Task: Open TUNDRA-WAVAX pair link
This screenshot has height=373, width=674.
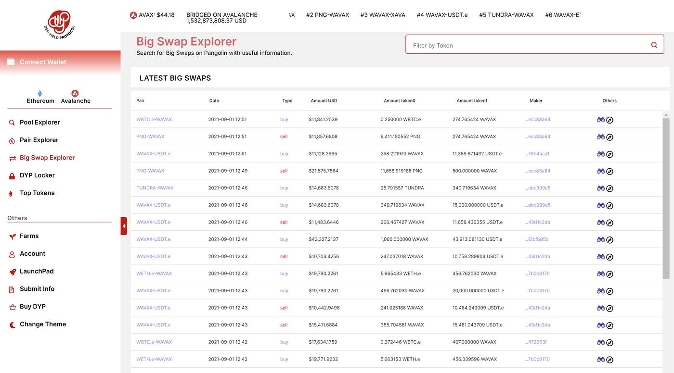Action: (155, 188)
